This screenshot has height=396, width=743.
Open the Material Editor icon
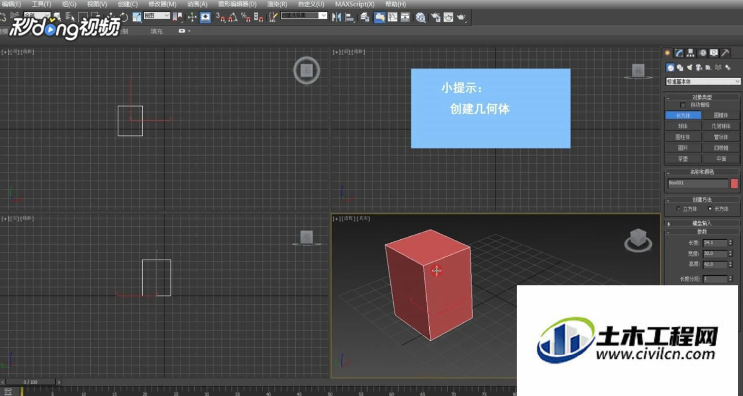point(420,17)
